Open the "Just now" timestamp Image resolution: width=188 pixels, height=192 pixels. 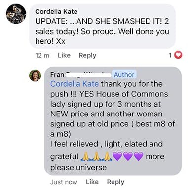coord(64,182)
